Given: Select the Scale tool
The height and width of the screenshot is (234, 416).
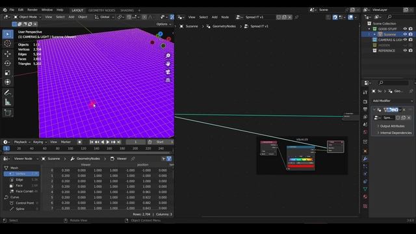Looking at the screenshot, I should (x=8, y=72).
